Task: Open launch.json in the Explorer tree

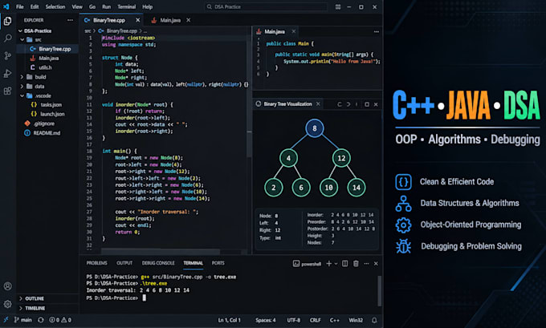Action: (47, 114)
